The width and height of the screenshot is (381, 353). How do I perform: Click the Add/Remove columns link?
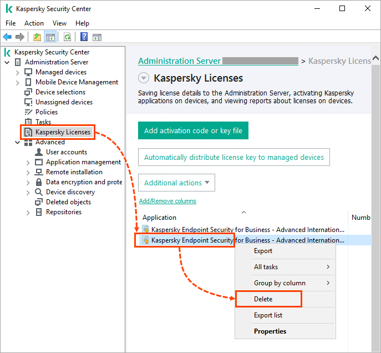167,201
